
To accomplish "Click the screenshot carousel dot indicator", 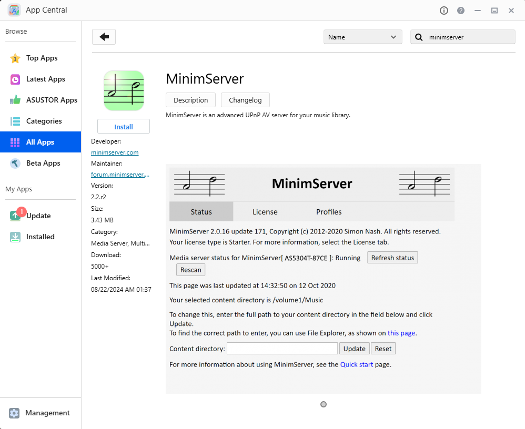I will point(324,404).
